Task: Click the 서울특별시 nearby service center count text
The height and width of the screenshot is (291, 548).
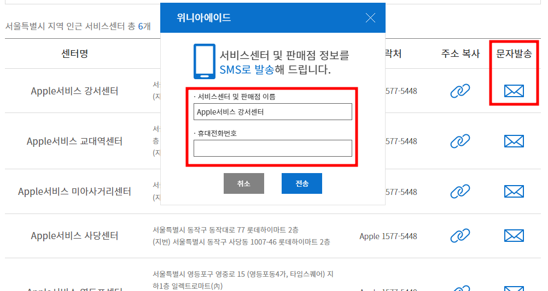Action: (78, 26)
